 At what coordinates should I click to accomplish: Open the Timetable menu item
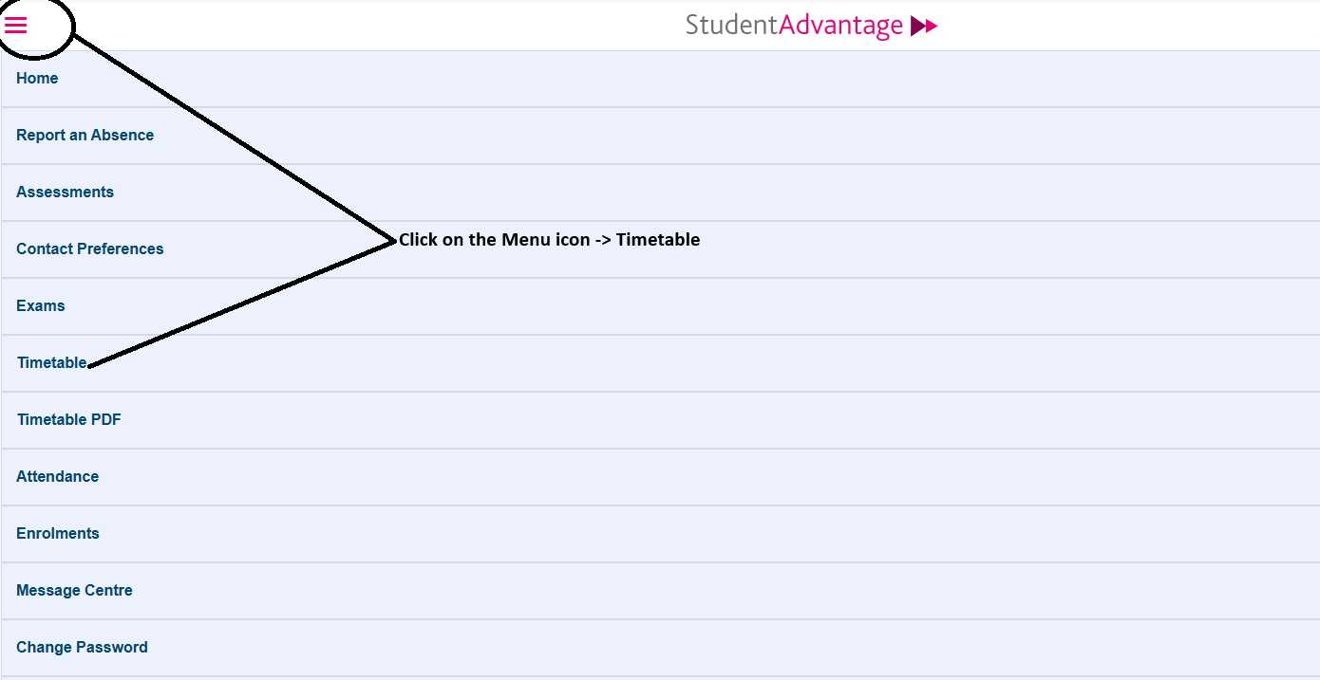pyautogui.click(x=660, y=363)
